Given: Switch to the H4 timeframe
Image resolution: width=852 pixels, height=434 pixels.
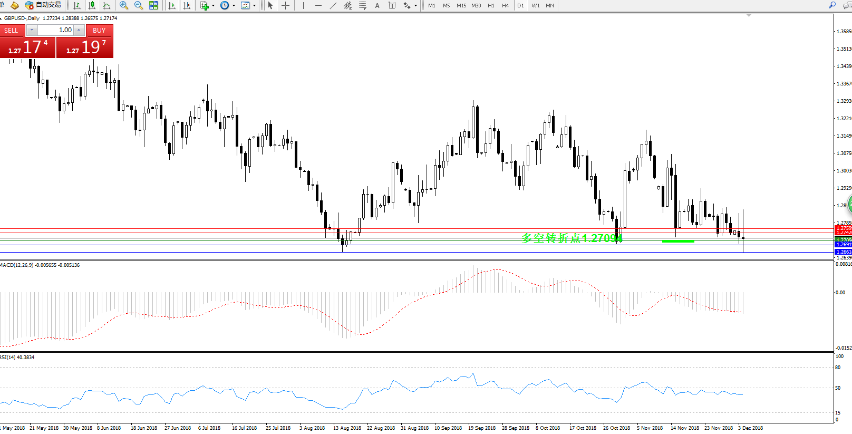Looking at the screenshot, I should [x=505, y=5].
